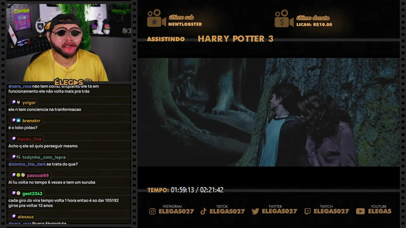The image size is (406, 228).
Task: Open ELEGAS027 Instagram handle
Action: 176,212
